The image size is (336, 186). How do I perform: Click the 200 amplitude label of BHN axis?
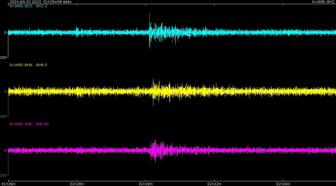(x=3, y=116)
